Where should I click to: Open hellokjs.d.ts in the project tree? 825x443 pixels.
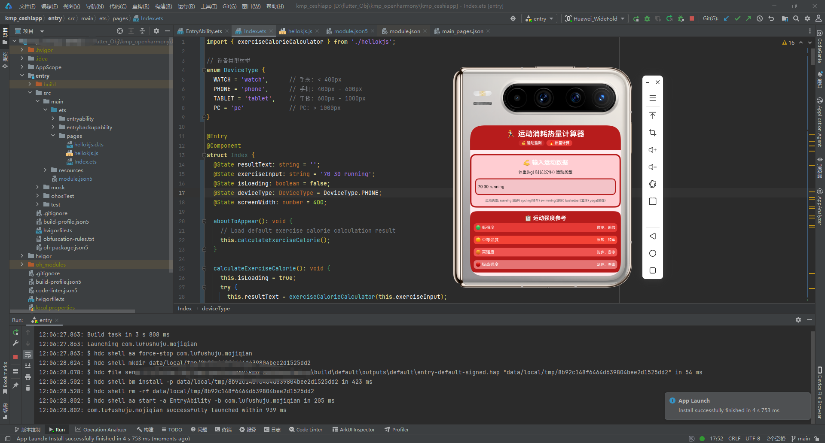pos(89,144)
